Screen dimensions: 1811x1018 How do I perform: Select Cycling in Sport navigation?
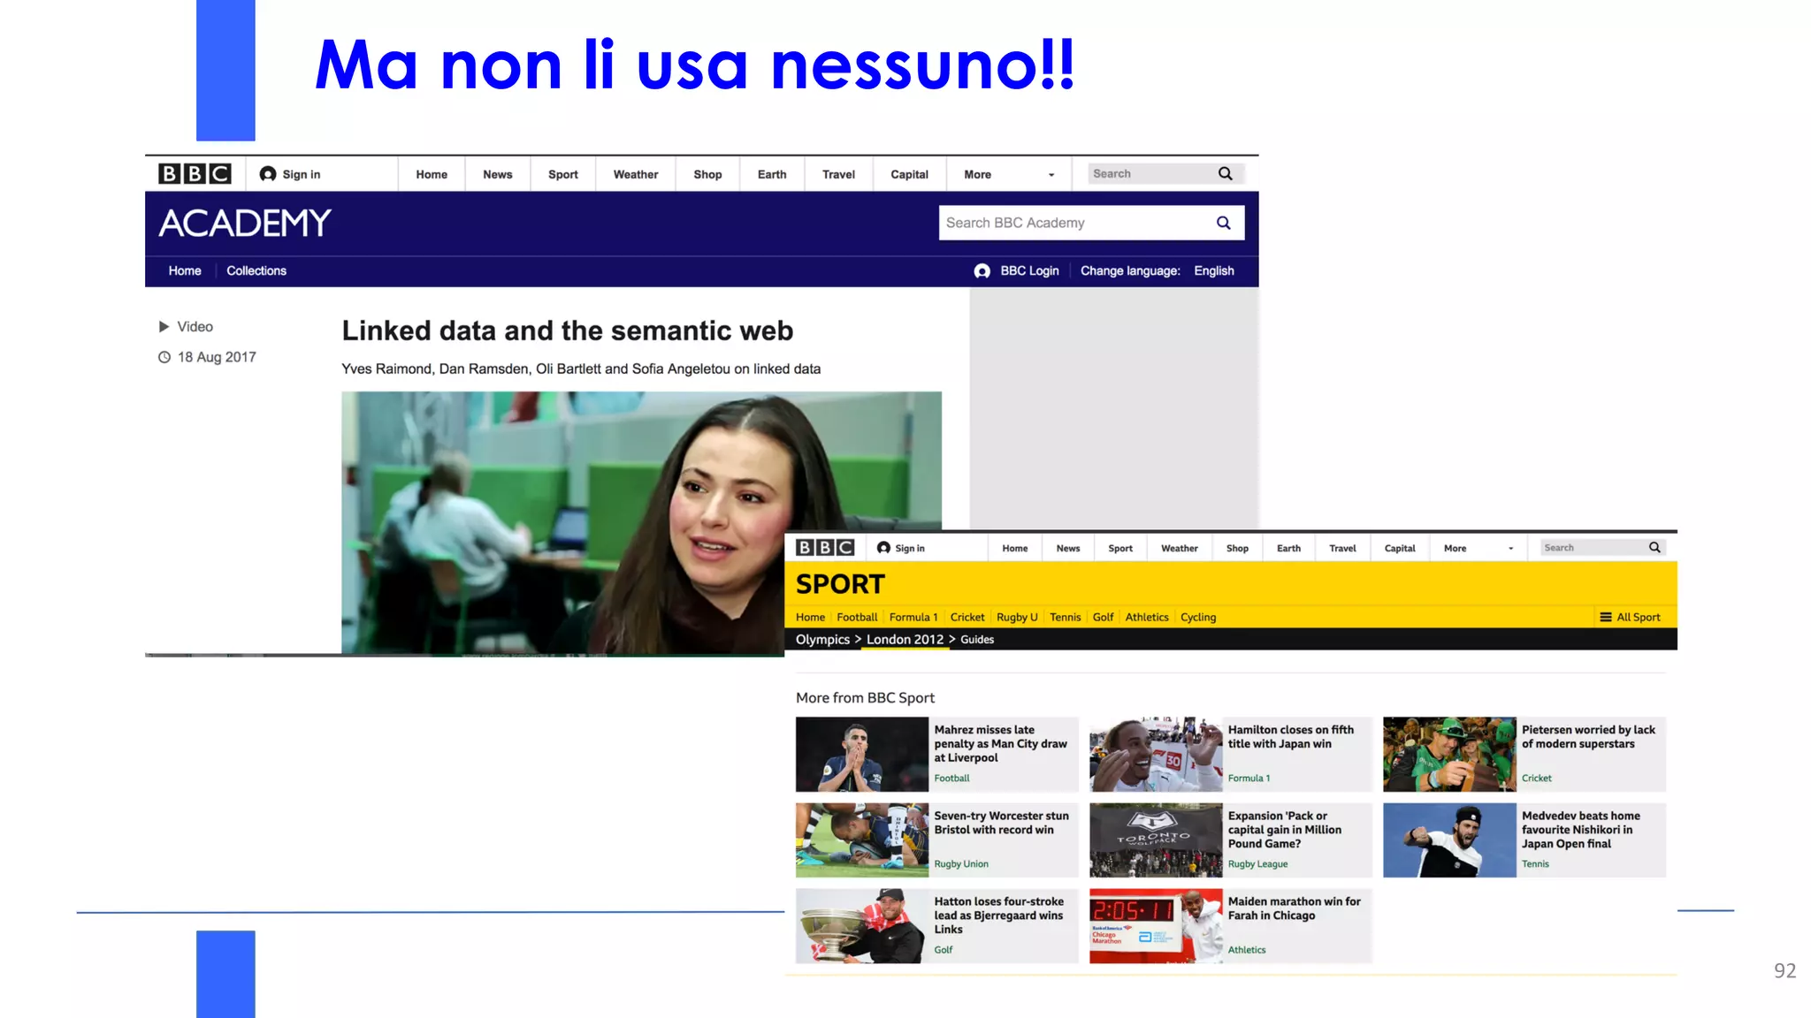1198,617
